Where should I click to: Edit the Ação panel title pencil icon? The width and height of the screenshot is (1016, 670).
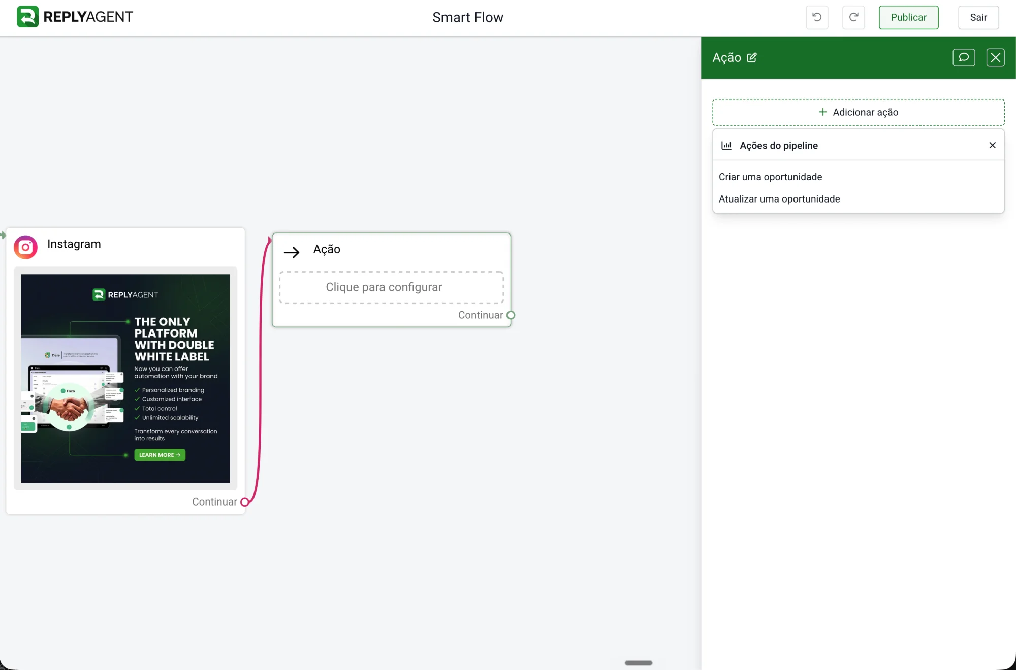(x=752, y=57)
